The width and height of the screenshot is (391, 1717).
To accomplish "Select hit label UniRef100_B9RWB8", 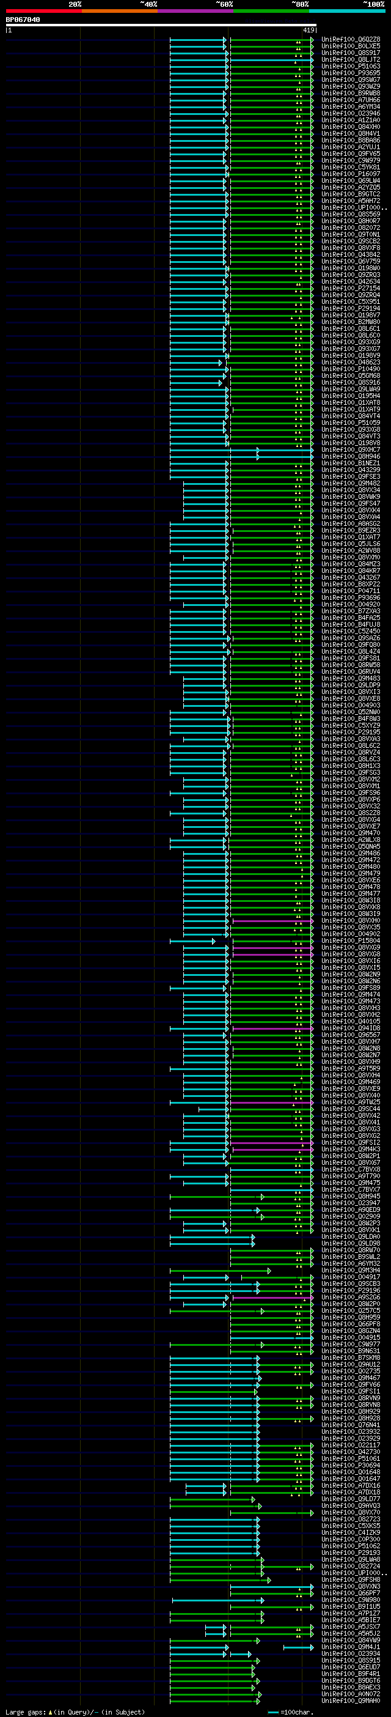I will (x=351, y=94).
